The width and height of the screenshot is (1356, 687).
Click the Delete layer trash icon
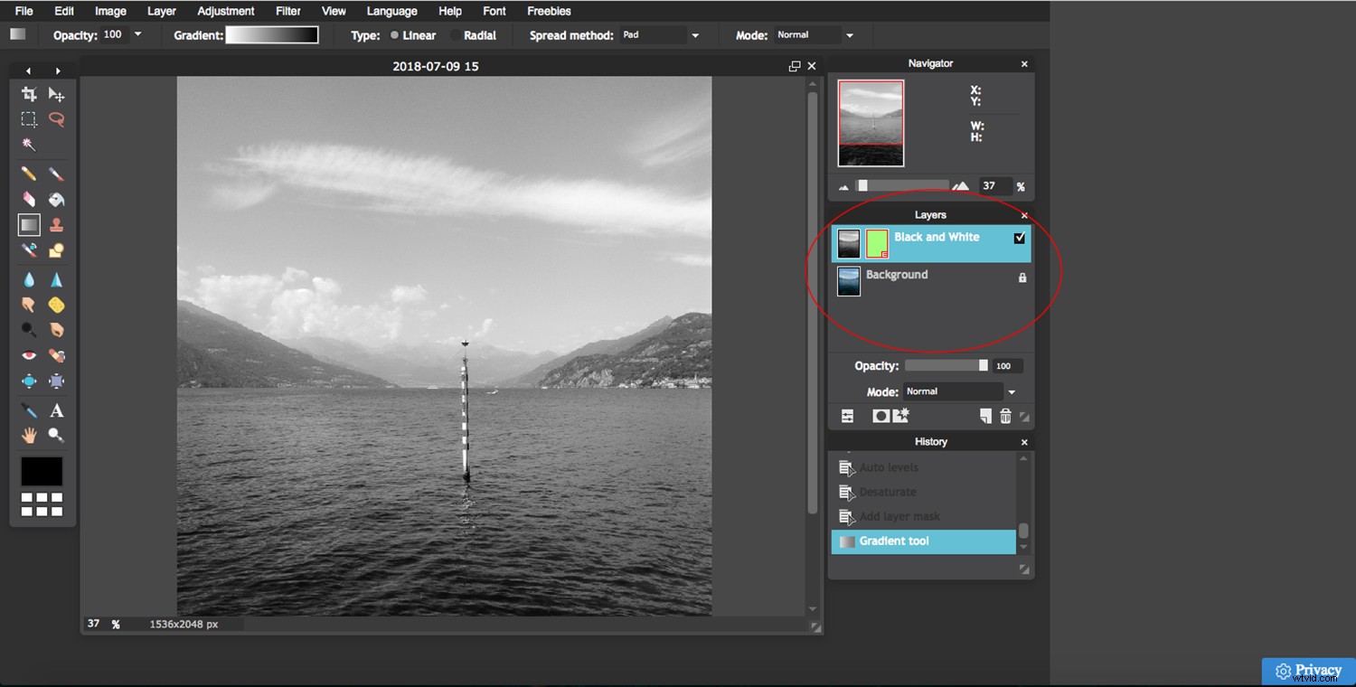pos(1006,416)
